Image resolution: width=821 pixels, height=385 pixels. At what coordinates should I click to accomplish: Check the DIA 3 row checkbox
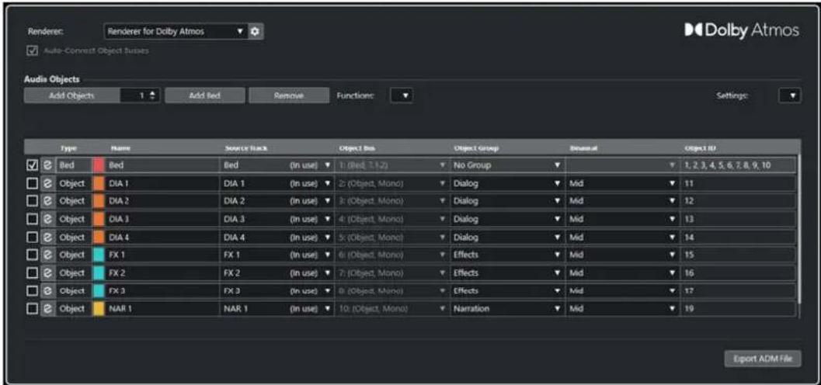[x=33, y=219]
